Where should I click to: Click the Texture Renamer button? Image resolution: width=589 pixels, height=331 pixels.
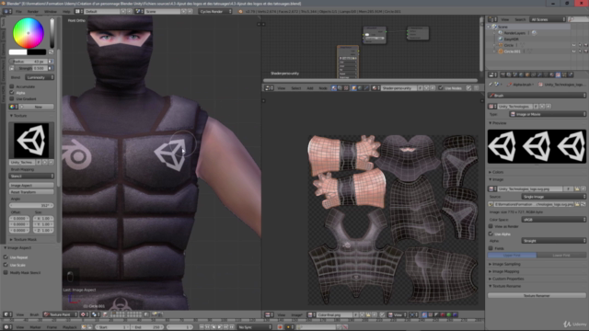537,296
